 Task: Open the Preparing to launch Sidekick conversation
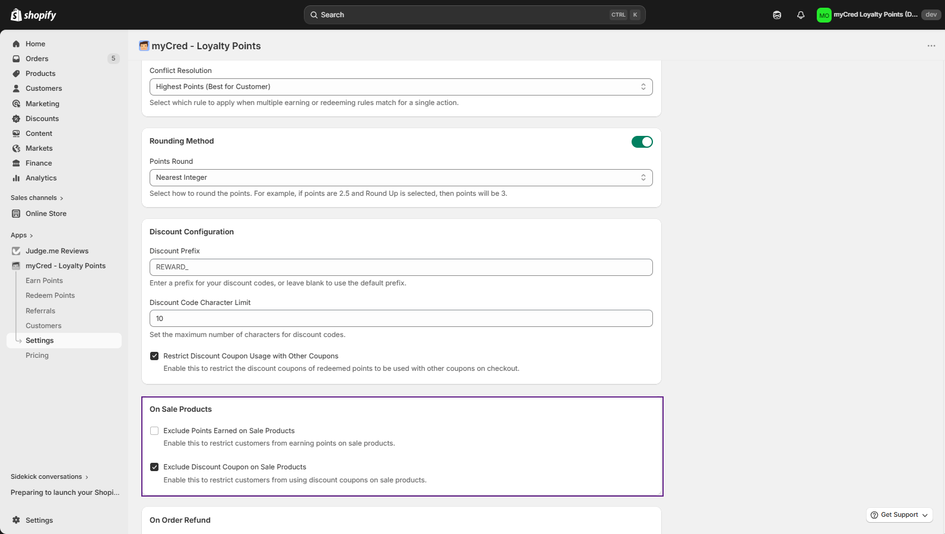65,492
